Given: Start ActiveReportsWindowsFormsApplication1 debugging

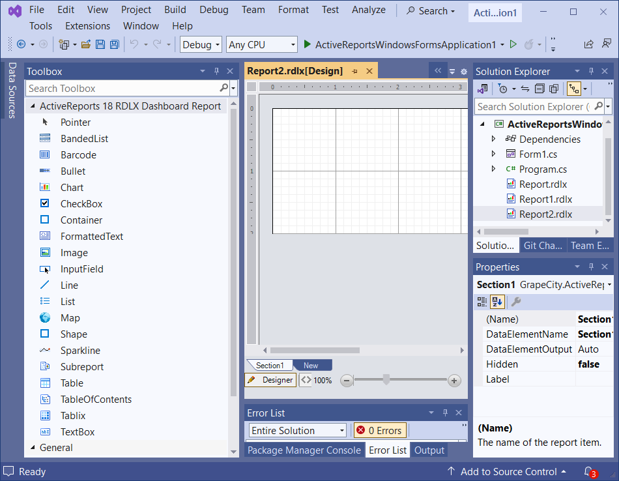Looking at the screenshot, I should click(x=399, y=44).
